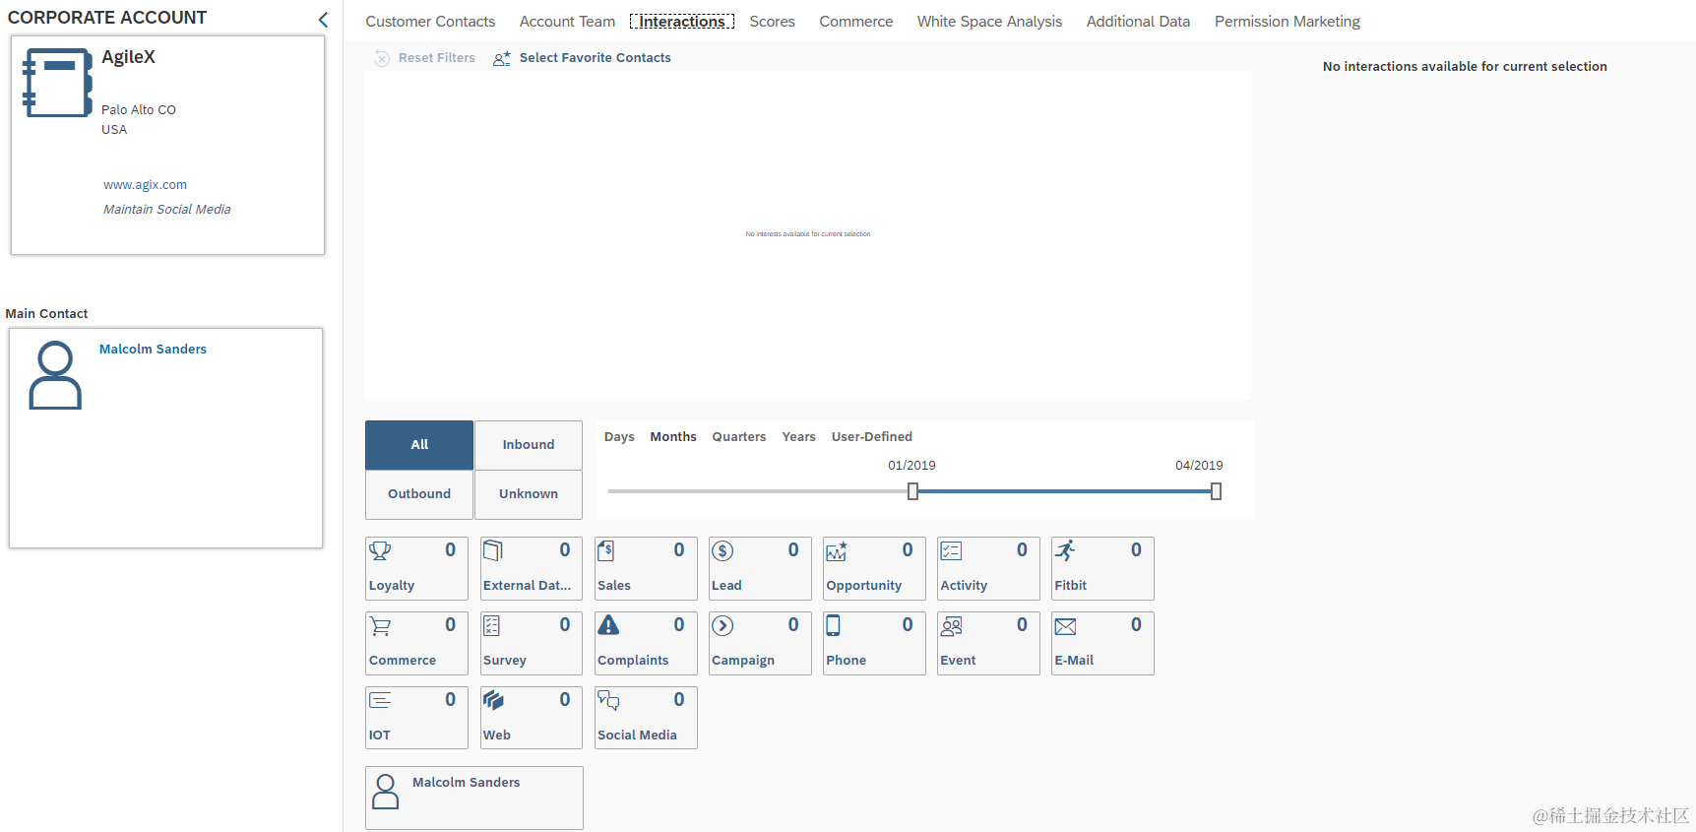This screenshot has height=832, width=1696.
Task: Choose User-Defined time range
Action: point(872,437)
